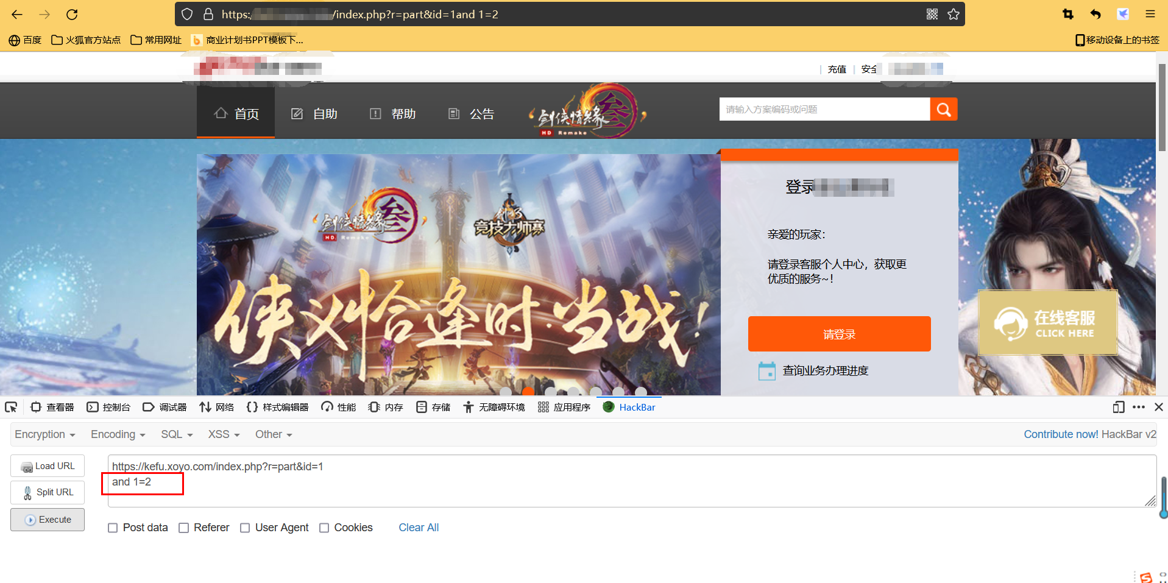Click into the HackBar URL text area
Image resolution: width=1168 pixels, height=583 pixels.
632,481
